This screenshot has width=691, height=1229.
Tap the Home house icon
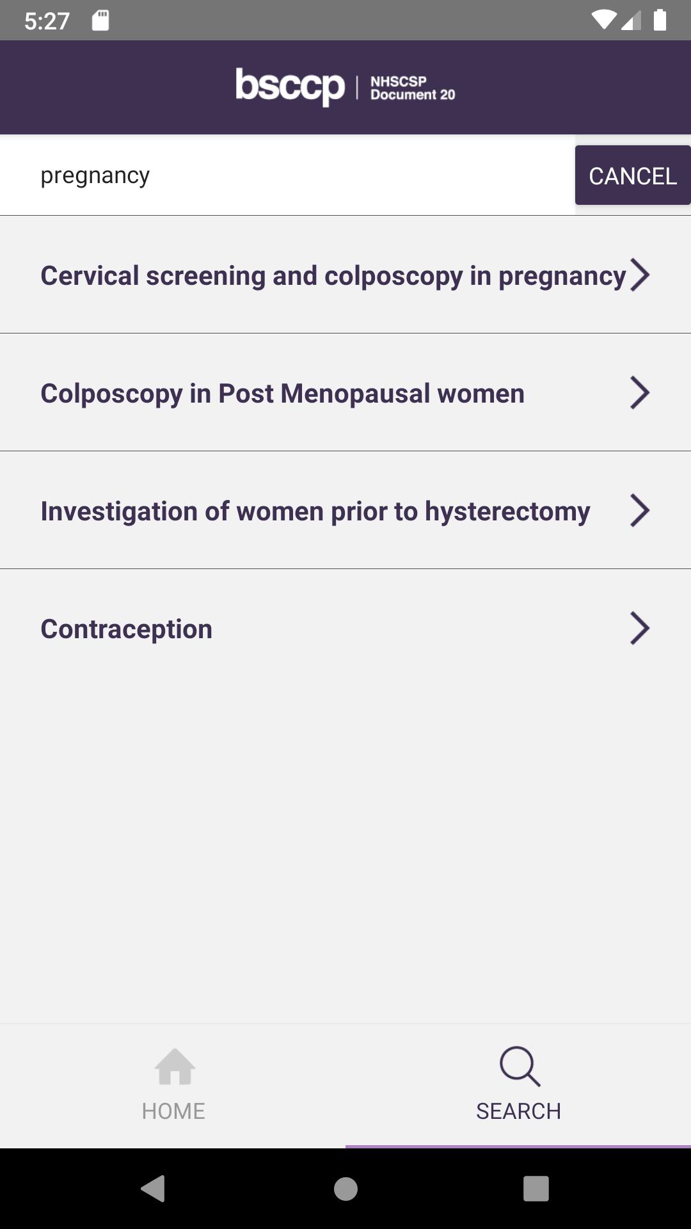point(174,1066)
